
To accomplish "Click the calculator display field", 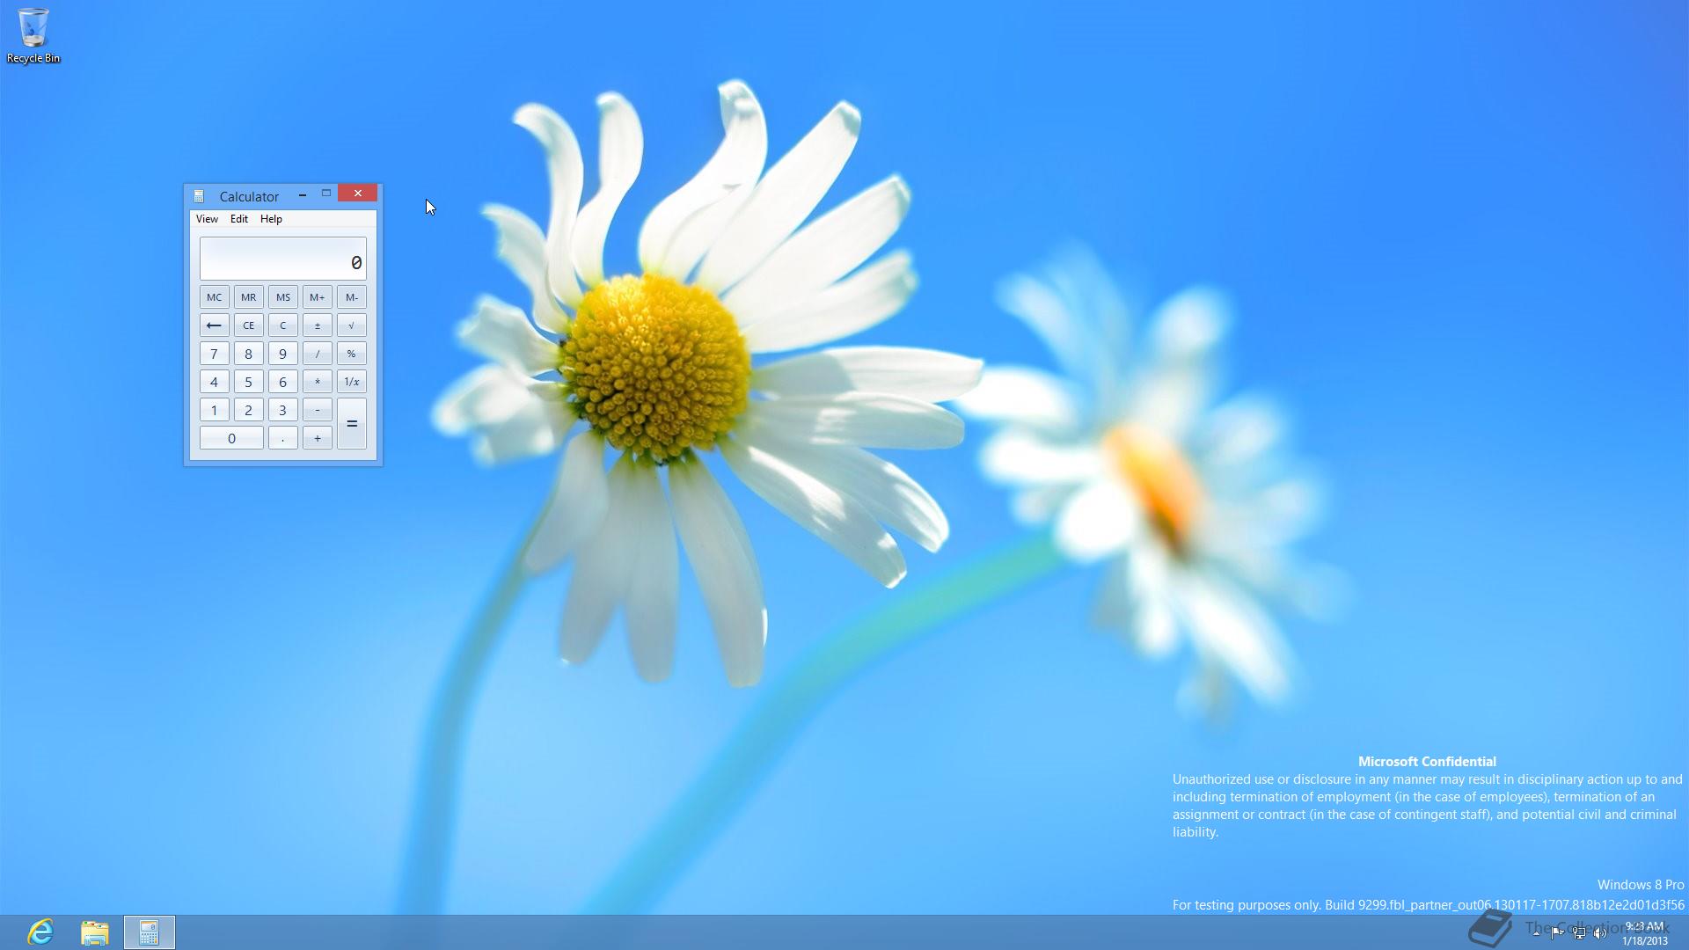I will (x=282, y=259).
